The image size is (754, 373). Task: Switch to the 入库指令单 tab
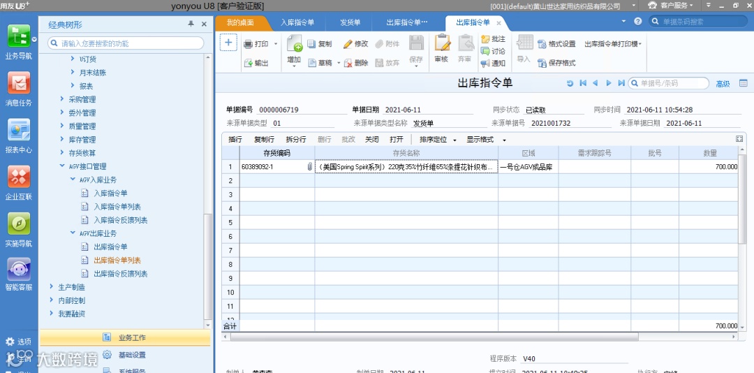click(x=297, y=22)
